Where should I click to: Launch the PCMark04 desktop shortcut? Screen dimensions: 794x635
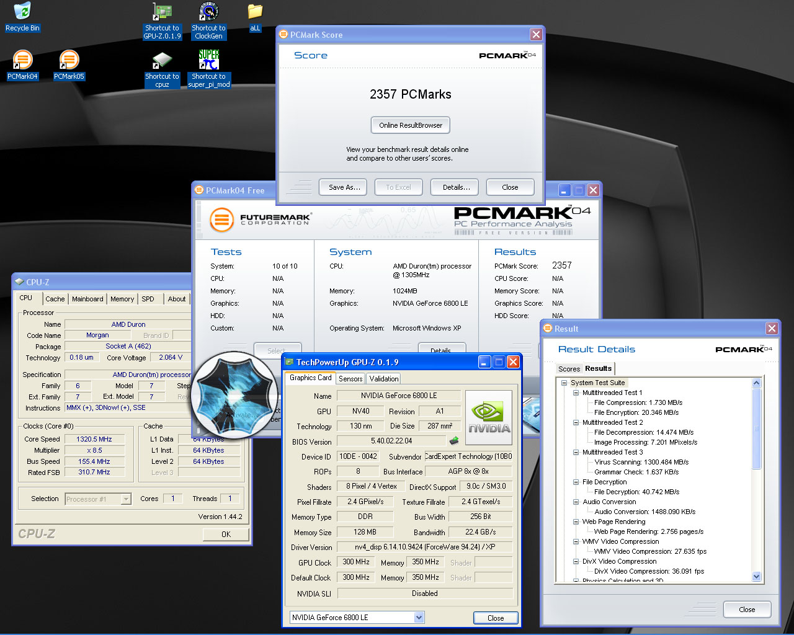22,66
